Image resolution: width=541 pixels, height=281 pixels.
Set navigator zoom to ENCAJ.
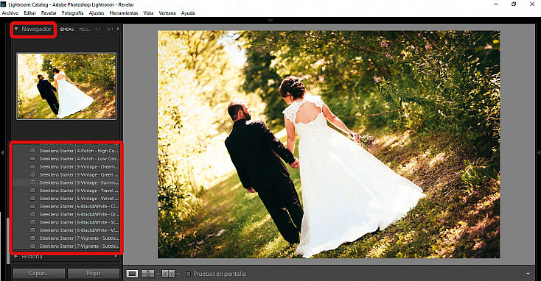pos(67,29)
